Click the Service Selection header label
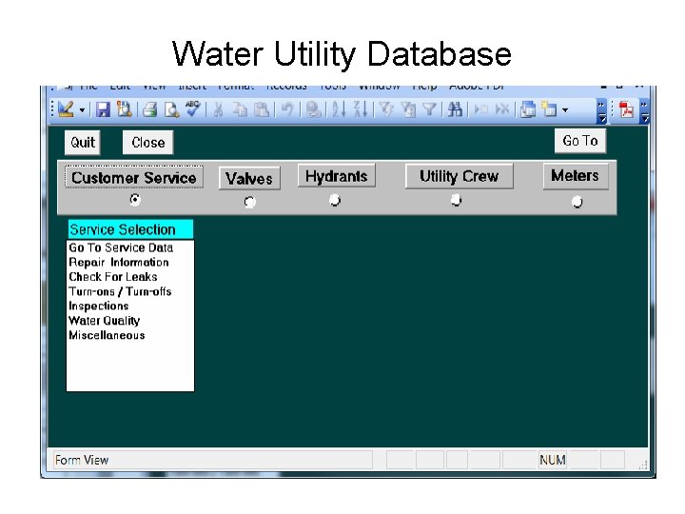The width and height of the screenshot is (685, 514). pyautogui.click(x=130, y=229)
